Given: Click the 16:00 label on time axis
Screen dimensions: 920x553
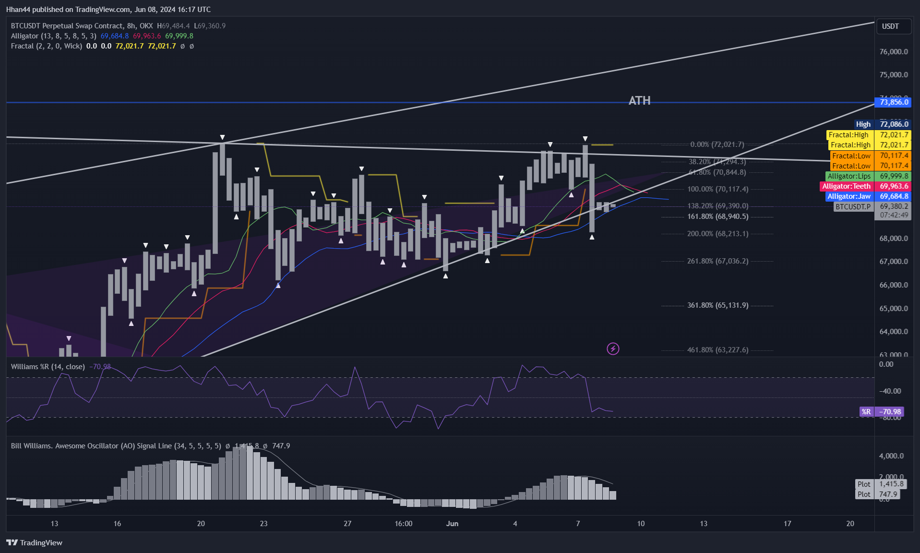Looking at the screenshot, I should pyautogui.click(x=404, y=524).
